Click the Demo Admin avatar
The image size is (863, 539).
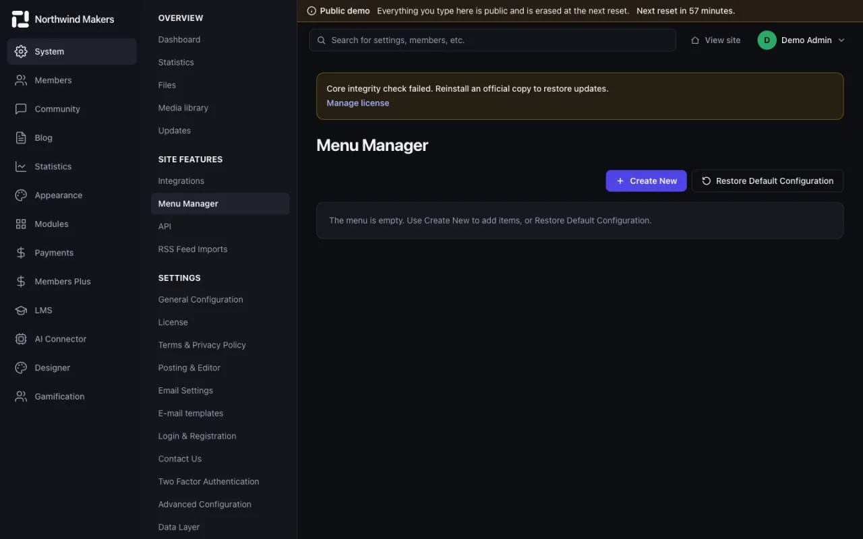[767, 40]
